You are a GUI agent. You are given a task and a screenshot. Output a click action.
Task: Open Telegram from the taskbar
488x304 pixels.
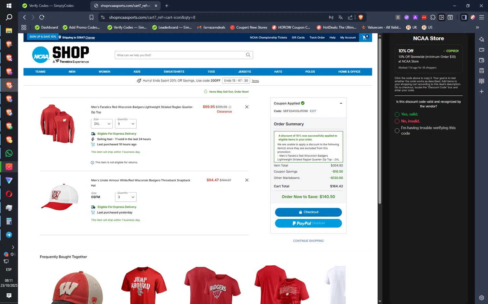[9, 235]
